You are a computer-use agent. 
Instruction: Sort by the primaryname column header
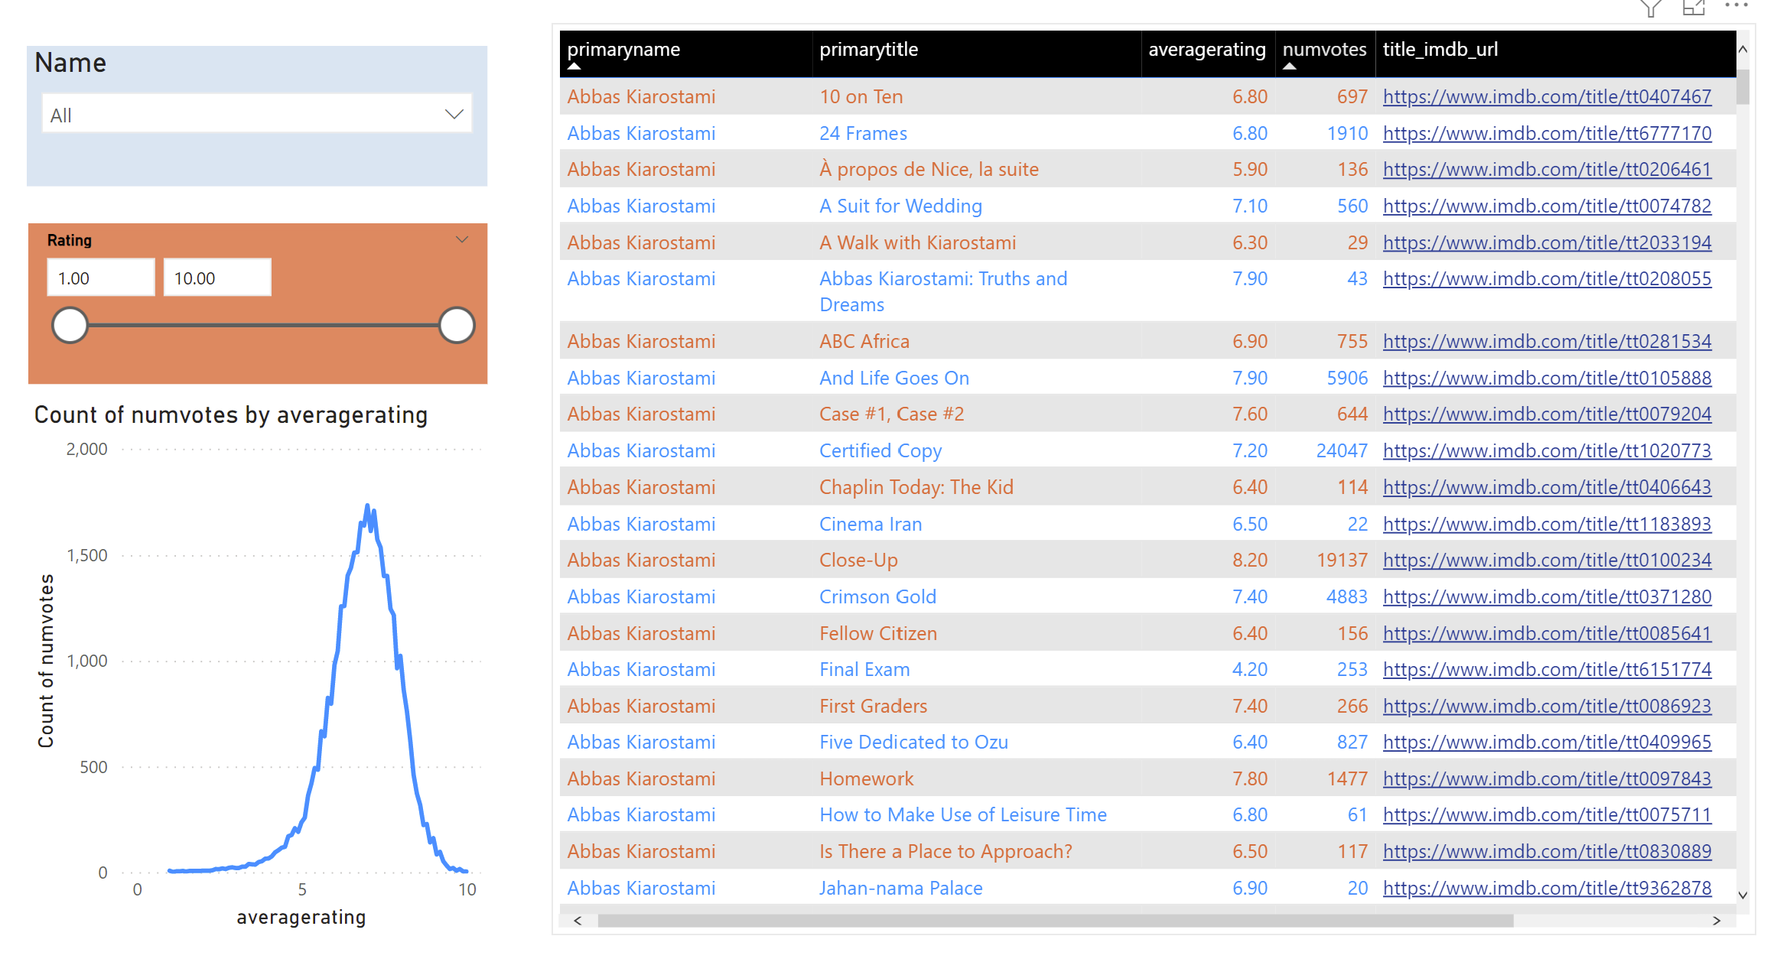(x=623, y=50)
